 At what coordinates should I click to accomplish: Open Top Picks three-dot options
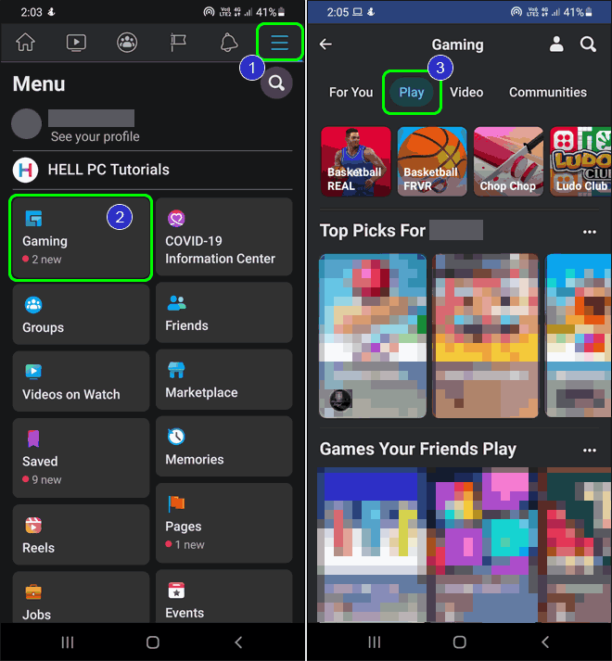tap(589, 232)
